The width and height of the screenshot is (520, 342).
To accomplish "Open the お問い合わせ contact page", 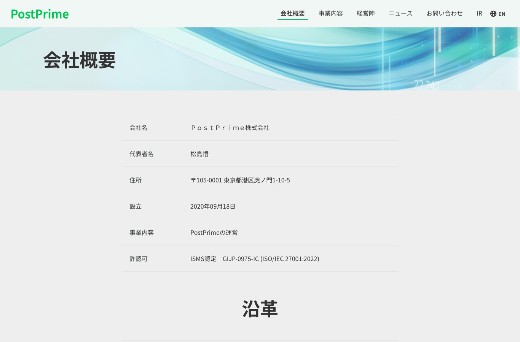I will (x=445, y=13).
